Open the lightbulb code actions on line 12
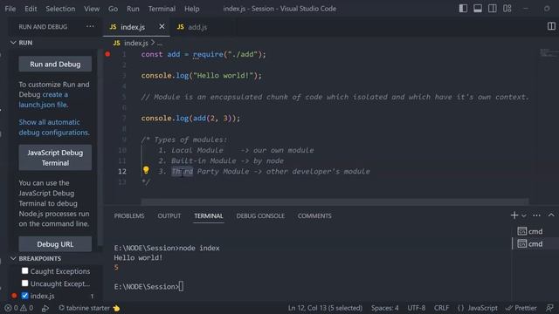 tap(146, 170)
